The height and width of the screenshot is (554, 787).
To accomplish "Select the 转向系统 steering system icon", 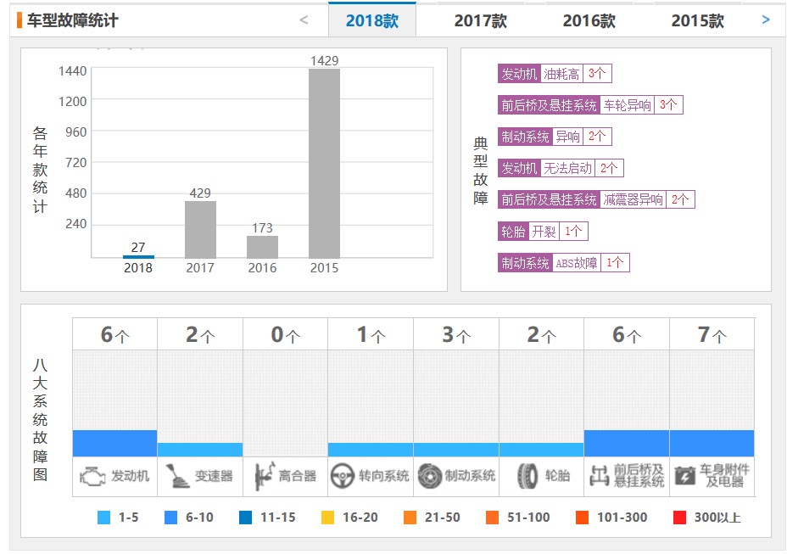I will click(371, 475).
